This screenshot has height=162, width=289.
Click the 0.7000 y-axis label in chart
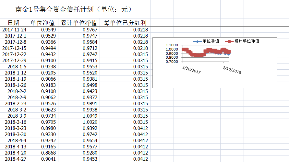[172, 62]
